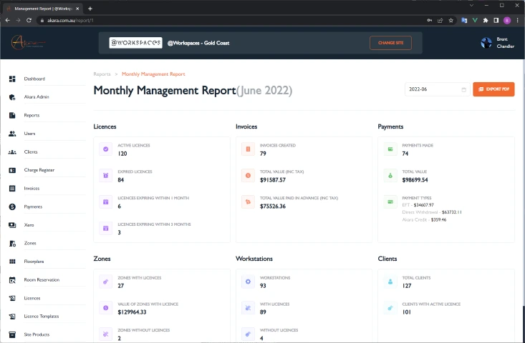Image resolution: width=525 pixels, height=343 pixels.
Task: Go to Invoices in the sidebar
Action: click(x=32, y=189)
